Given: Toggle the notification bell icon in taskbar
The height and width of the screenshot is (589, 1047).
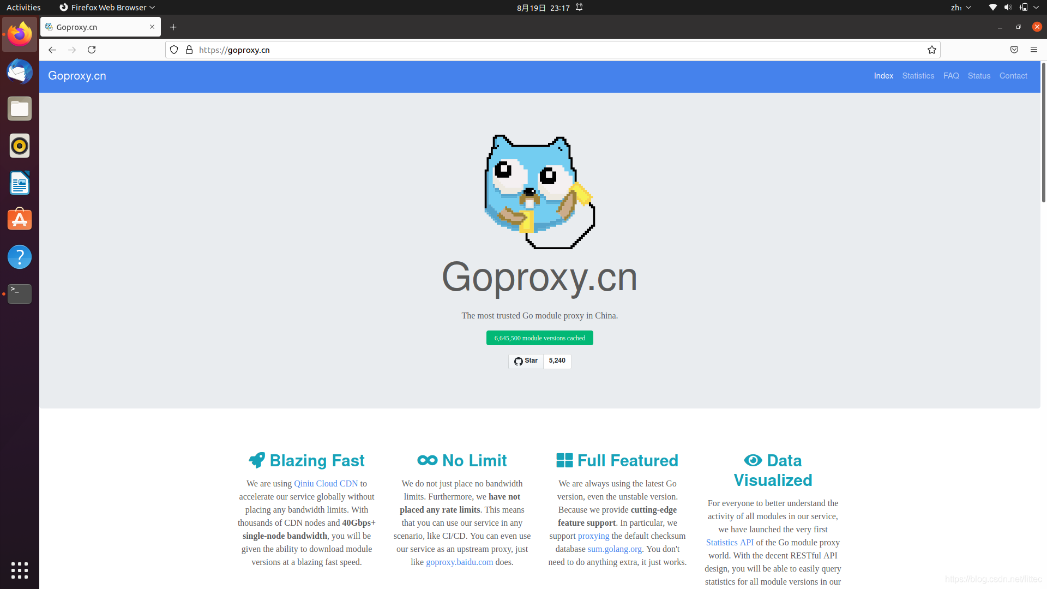Looking at the screenshot, I should point(580,7).
